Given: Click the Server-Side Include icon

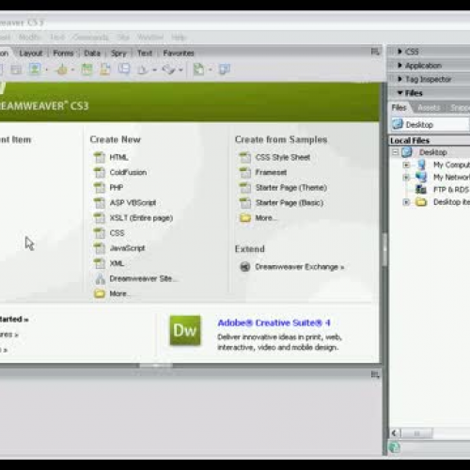Looking at the screenshot, I should coord(105,70).
